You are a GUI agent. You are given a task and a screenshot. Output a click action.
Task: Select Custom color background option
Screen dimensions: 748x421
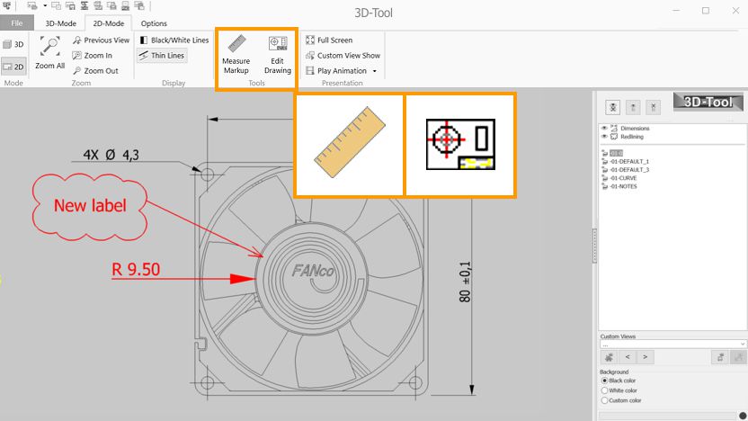point(604,400)
